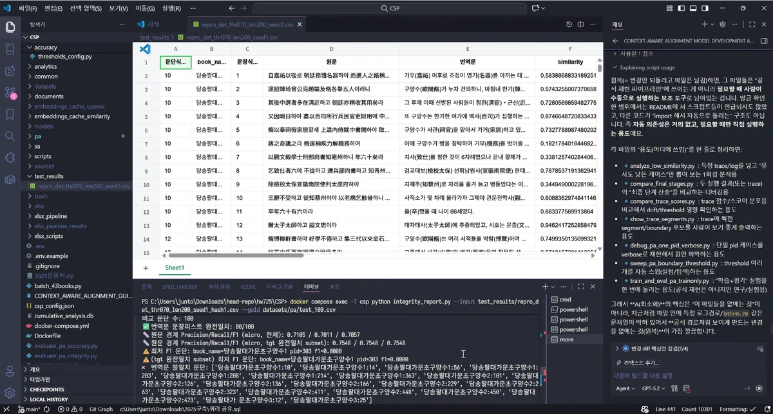Open the Accounts icon in activity bar

tap(10, 370)
